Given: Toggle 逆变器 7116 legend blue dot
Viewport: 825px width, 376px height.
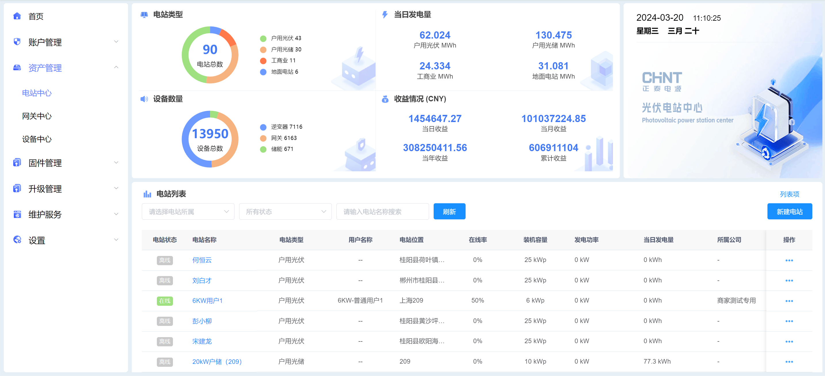Looking at the screenshot, I should click(x=263, y=127).
